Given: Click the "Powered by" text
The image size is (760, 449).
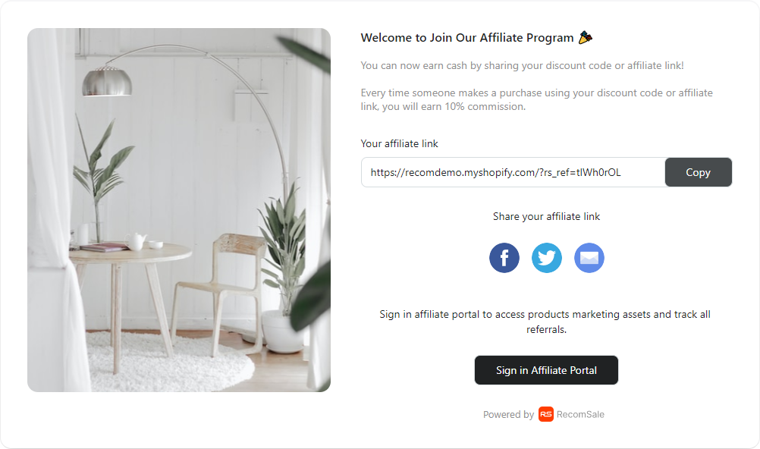Looking at the screenshot, I should pos(508,415).
